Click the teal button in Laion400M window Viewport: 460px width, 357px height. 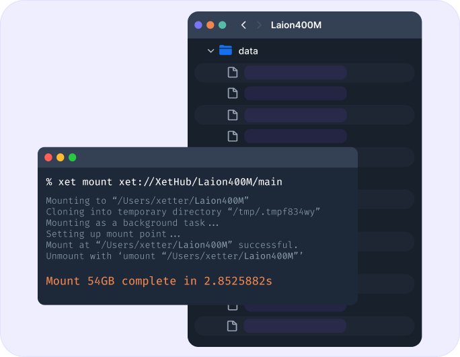[x=223, y=25]
